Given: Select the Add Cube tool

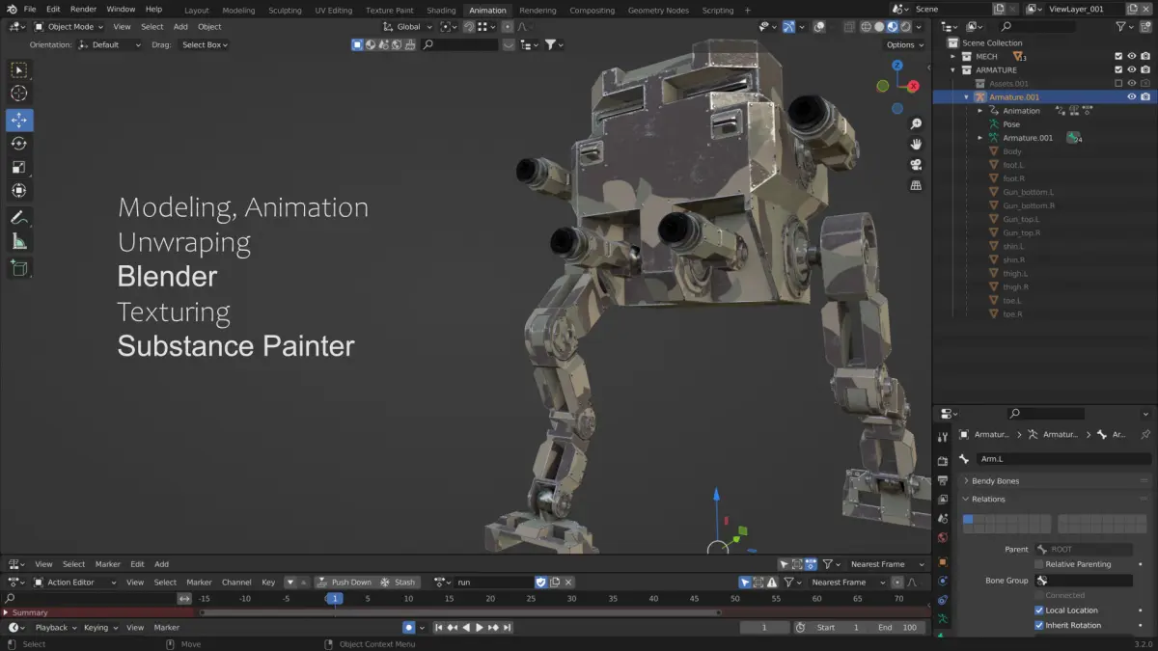Looking at the screenshot, I should click(19, 268).
